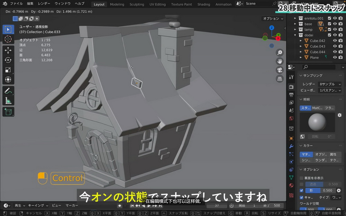
Task: Open the 編集 menu
Action: (30, 4)
